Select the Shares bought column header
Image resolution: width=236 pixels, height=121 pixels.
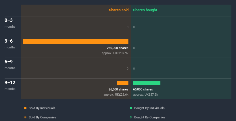click(x=145, y=10)
